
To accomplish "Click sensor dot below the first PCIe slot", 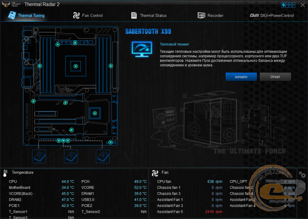I will (x=65, y=103).
